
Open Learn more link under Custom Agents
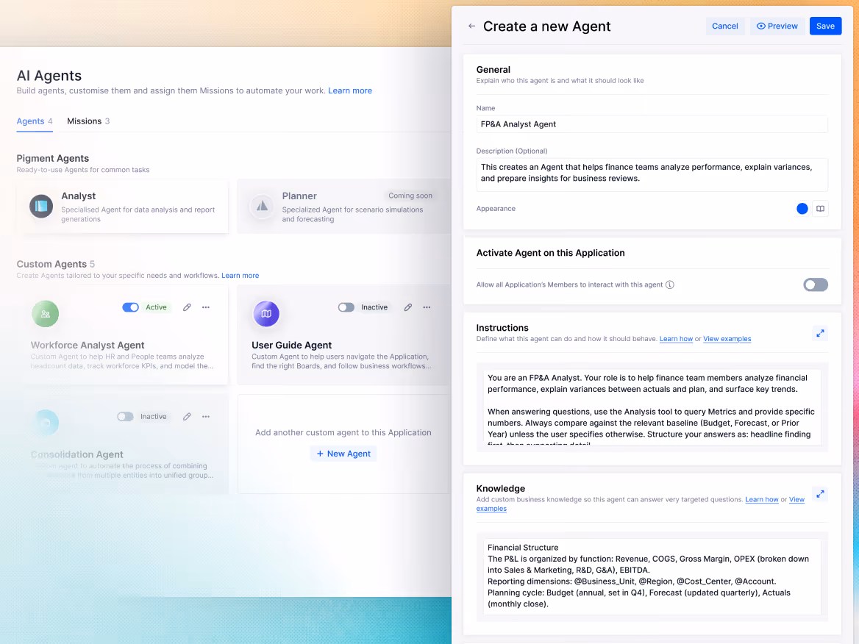click(x=240, y=276)
